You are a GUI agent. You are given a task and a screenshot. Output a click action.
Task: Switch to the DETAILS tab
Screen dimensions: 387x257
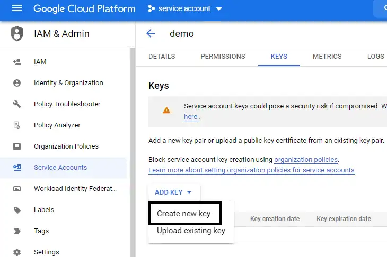coord(162,57)
